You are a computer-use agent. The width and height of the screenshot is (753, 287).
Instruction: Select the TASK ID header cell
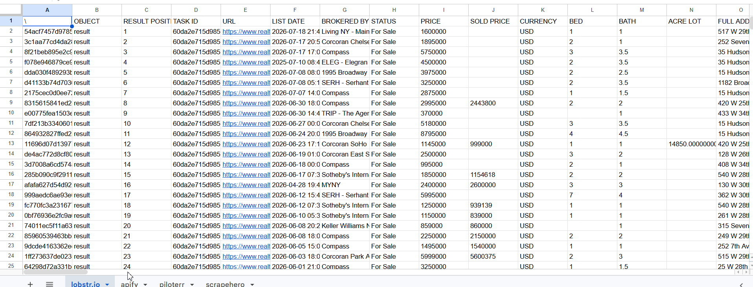pyautogui.click(x=196, y=21)
